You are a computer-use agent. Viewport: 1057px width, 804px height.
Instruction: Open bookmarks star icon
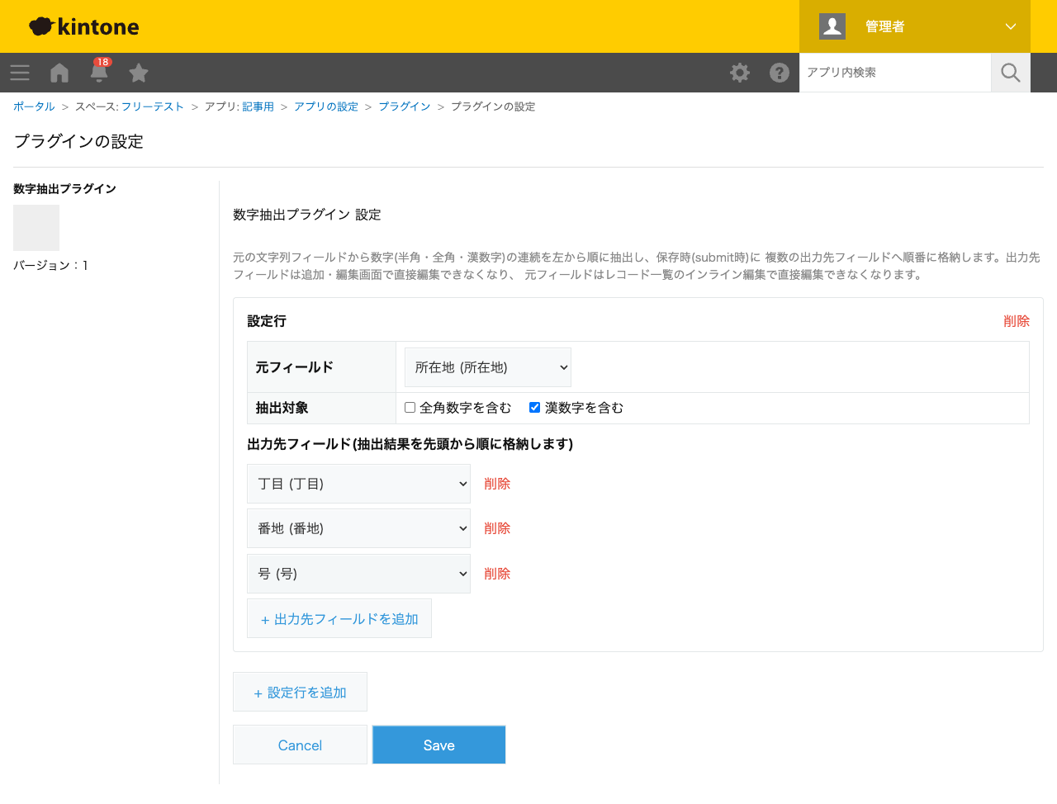point(139,73)
